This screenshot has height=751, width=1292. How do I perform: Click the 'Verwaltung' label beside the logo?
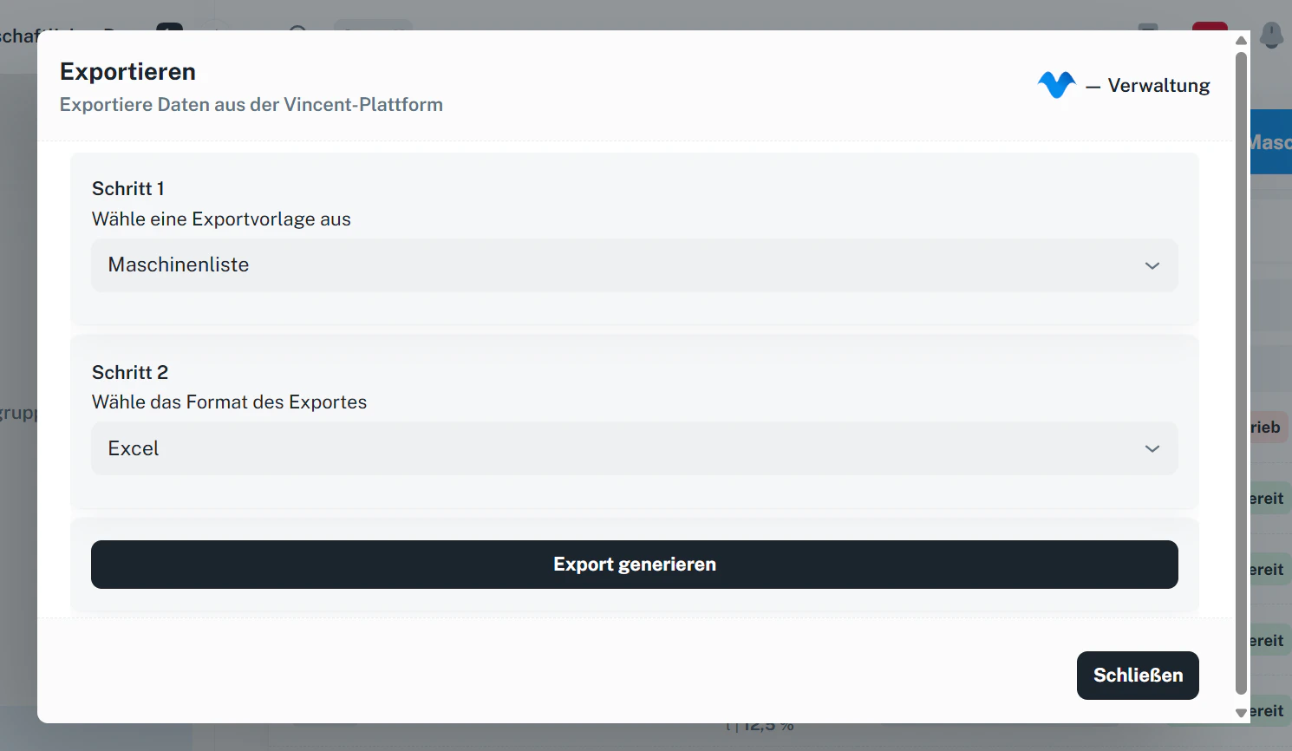1158,86
